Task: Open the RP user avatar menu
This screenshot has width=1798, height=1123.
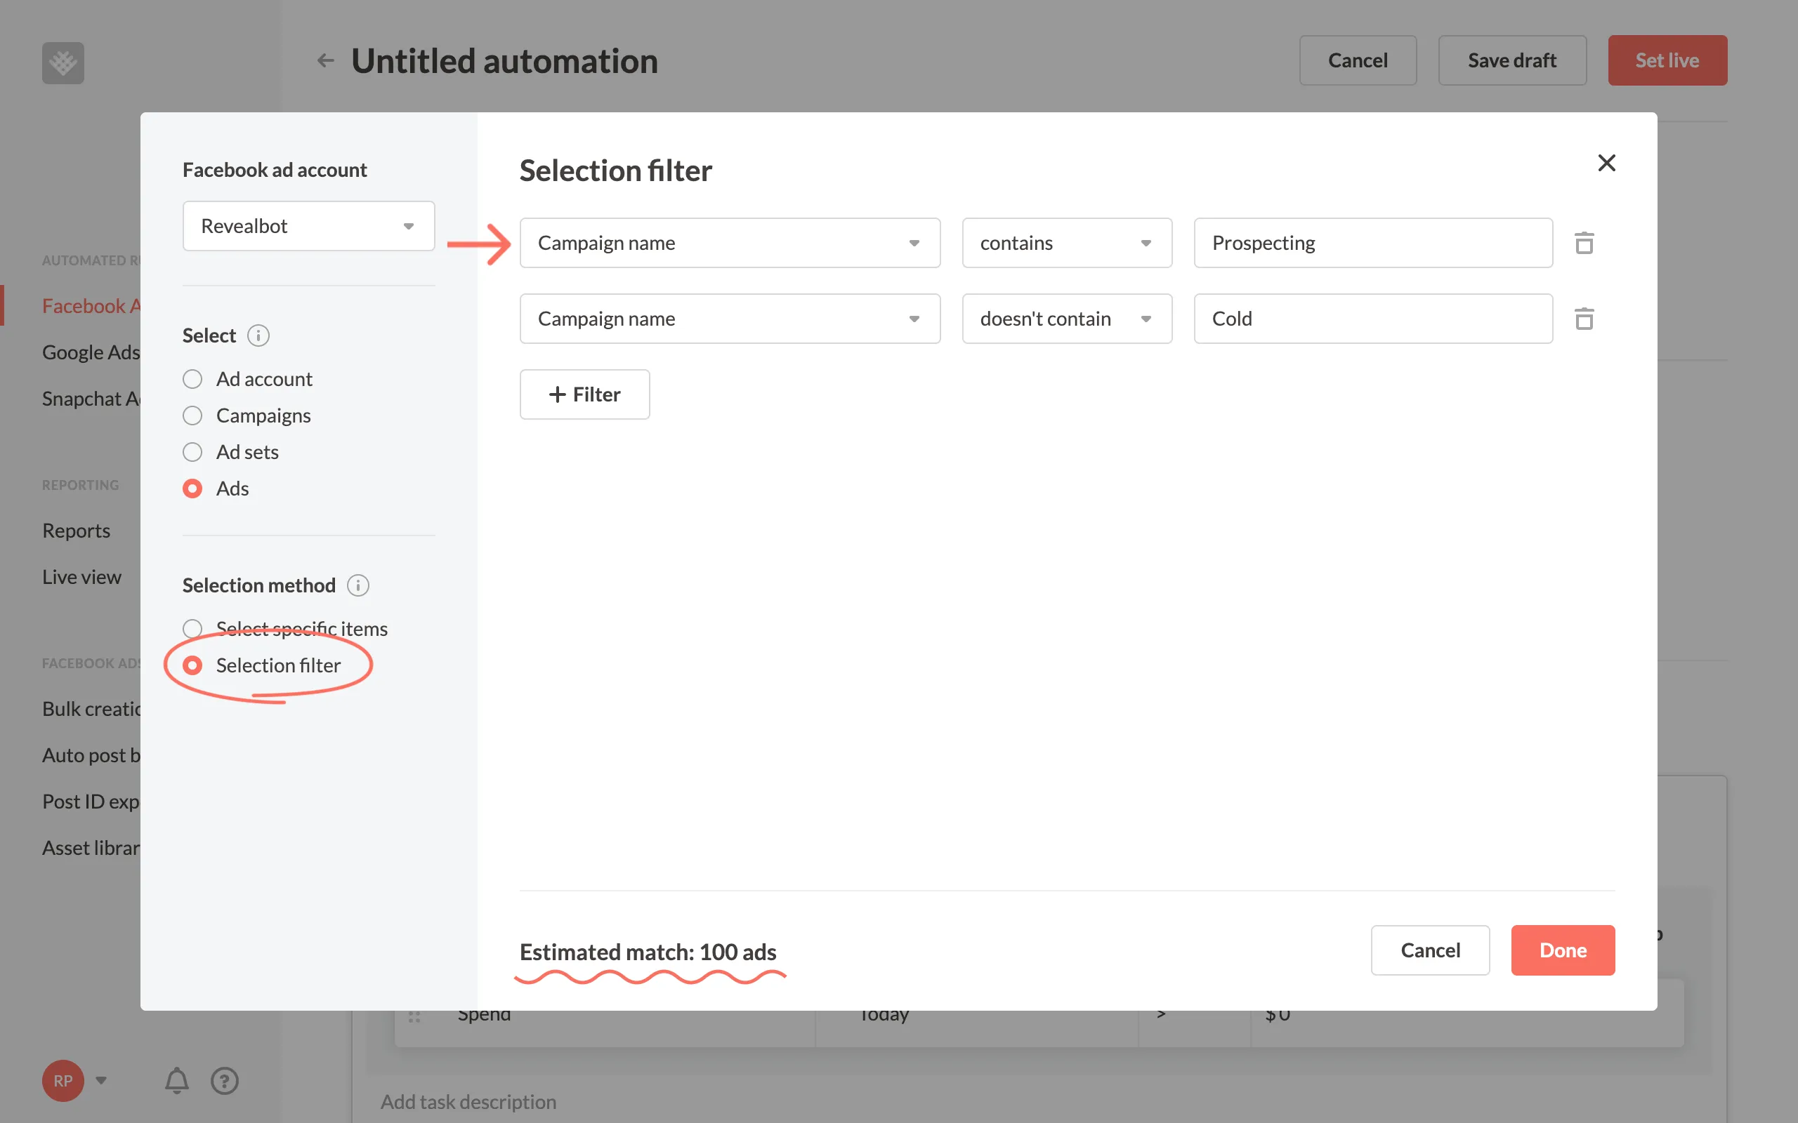Action: tap(63, 1081)
